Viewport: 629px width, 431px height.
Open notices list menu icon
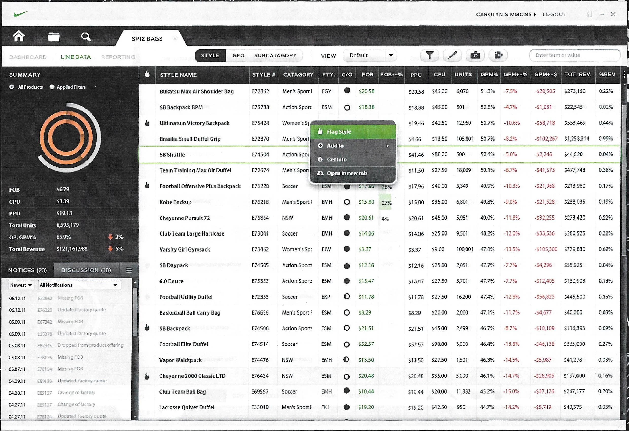point(129,270)
